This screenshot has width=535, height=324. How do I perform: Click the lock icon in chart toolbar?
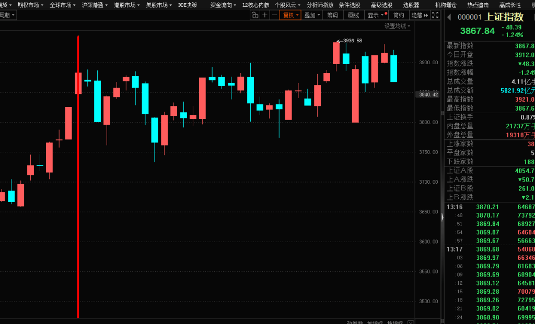pos(255,15)
